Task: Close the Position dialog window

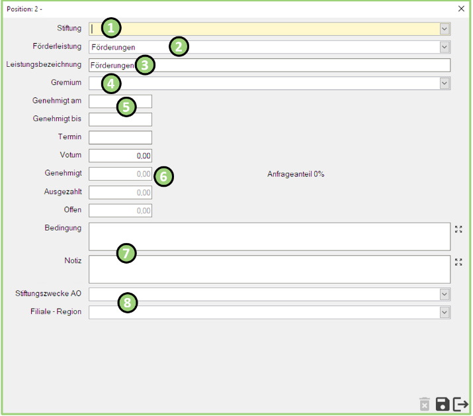Action: 461,9
